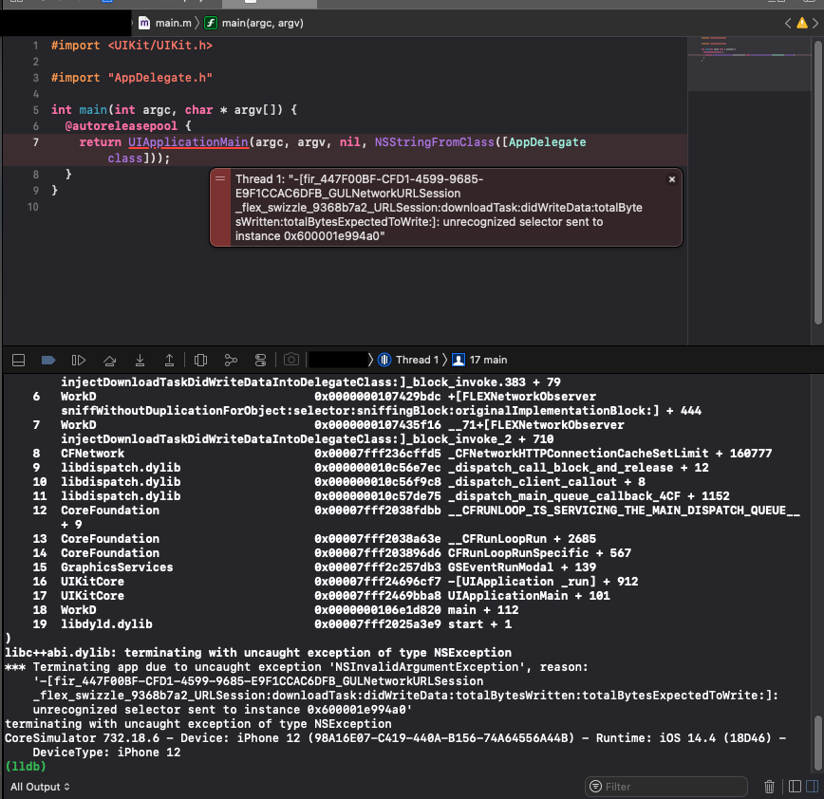This screenshot has height=799, width=824.
Task: Click line number 7 gutter
Action: click(x=35, y=142)
